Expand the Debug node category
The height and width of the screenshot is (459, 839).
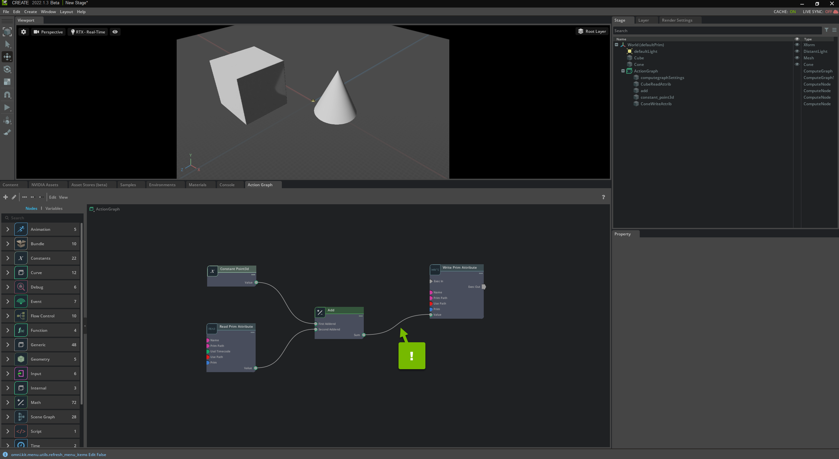click(8, 287)
